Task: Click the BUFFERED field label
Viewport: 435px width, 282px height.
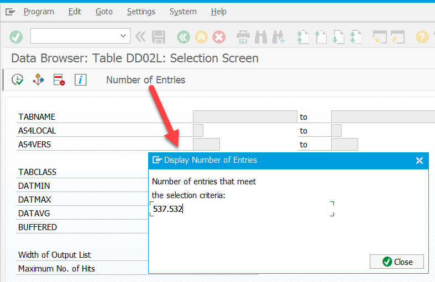Action: [x=38, y=227]
